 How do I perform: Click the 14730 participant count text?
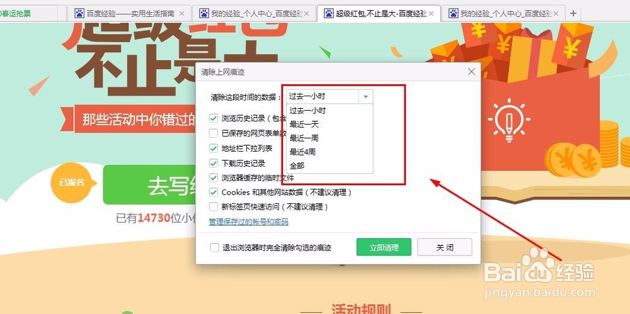coord(154,219)
